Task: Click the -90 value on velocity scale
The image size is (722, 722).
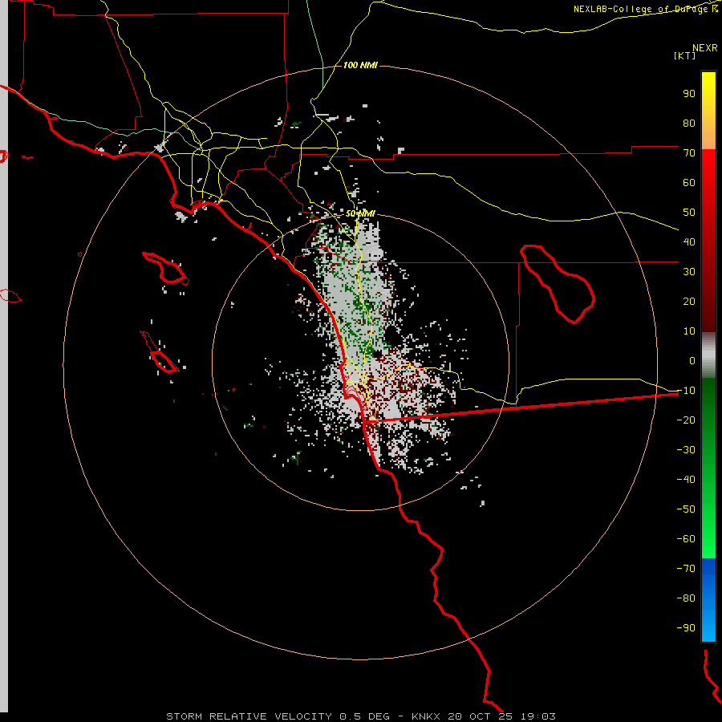Action: click(686, 628)
